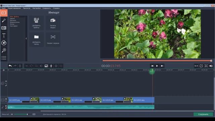The image size is (215, 121).
Task: Select Видеоклипы category
Action: tap(15, 22)
